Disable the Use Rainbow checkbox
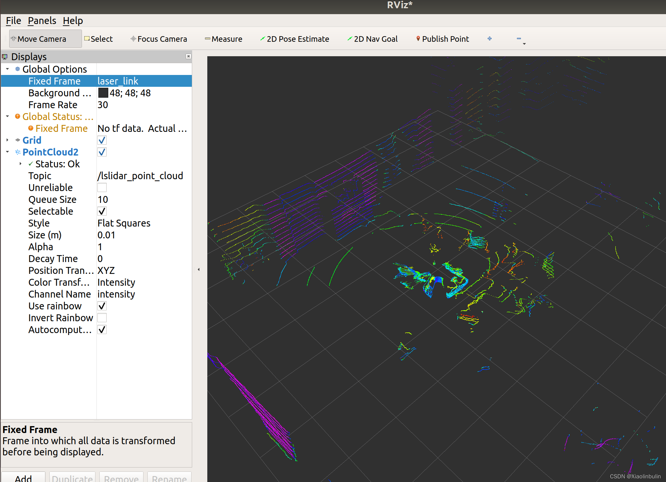The height and width of the screenshot is (482, 666). (101, 306)
